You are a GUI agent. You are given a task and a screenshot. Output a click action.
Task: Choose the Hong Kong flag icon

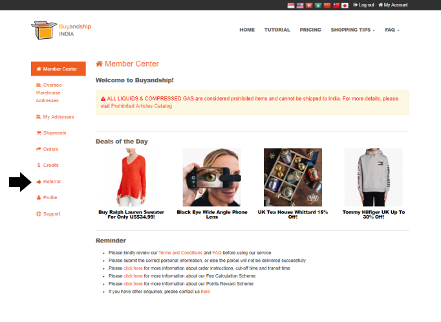click(309, 5)
